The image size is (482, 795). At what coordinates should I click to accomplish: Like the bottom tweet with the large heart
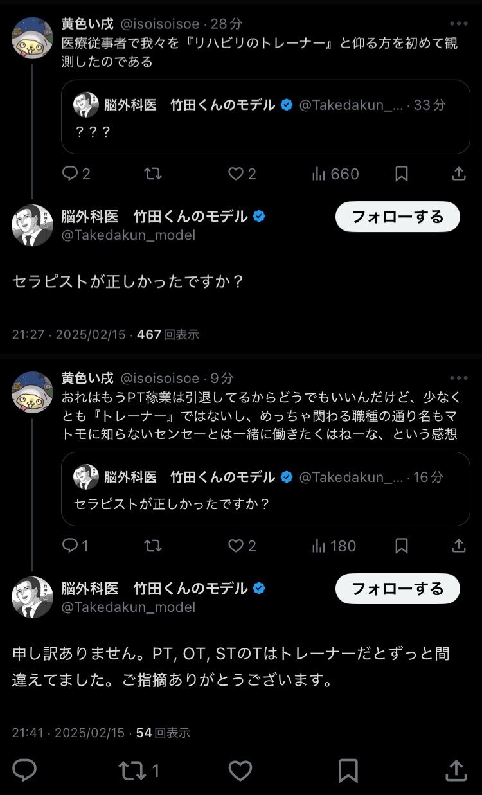tap(240, 770)
